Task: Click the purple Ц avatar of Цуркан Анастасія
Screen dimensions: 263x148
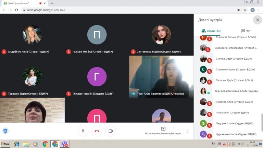Action: (x=203, y=134)
